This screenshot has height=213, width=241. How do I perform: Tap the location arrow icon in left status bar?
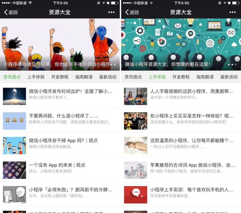103,3
